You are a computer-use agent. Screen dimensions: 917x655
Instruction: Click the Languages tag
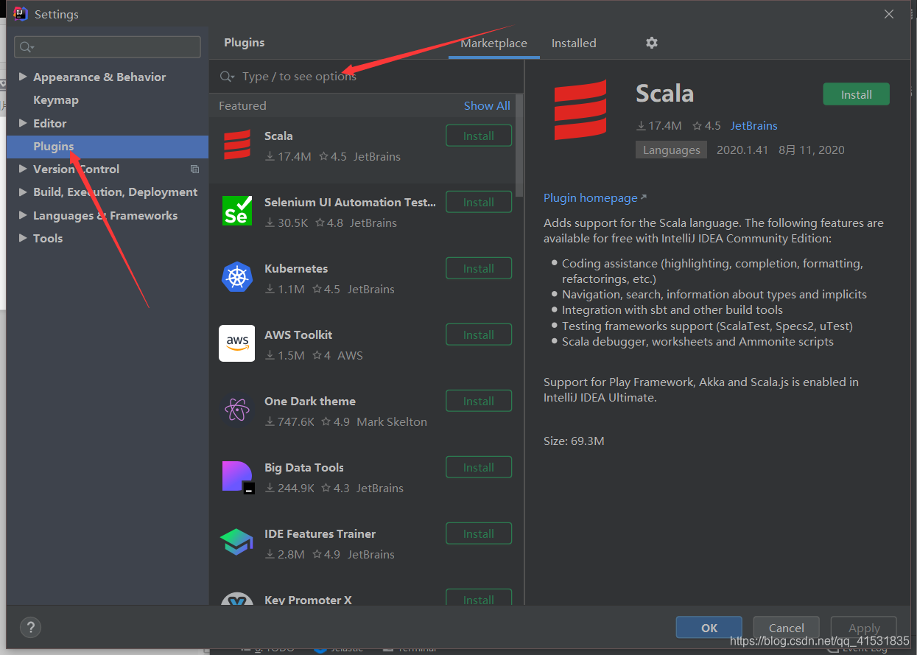click(672, 150)
